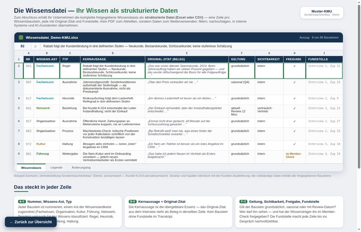Select row number 9 header

[x=19, y=157]
